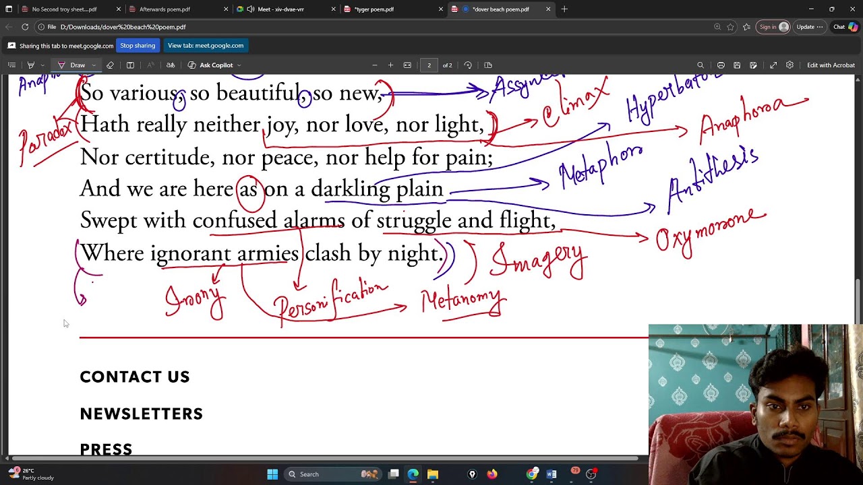
Task: Click the Translate icon in PDF toolbar
Action: point(171,65)
